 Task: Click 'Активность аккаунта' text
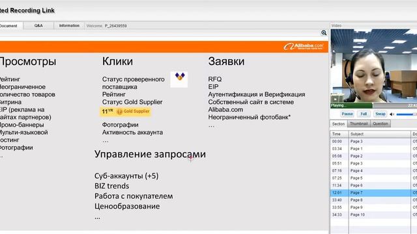132,133
